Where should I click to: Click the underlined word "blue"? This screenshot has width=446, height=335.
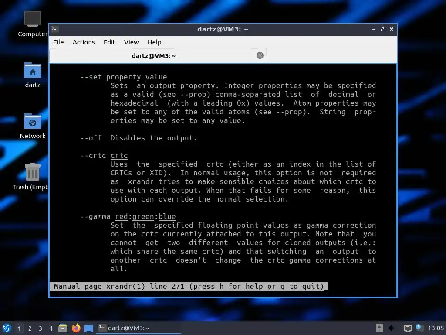167,216
